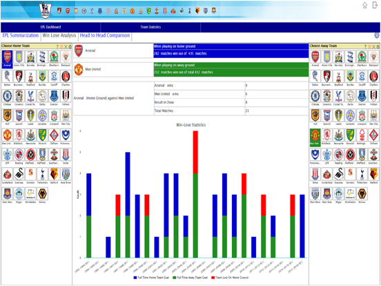
Task: Pick West Ham as home team
Action: pos(8,195)
